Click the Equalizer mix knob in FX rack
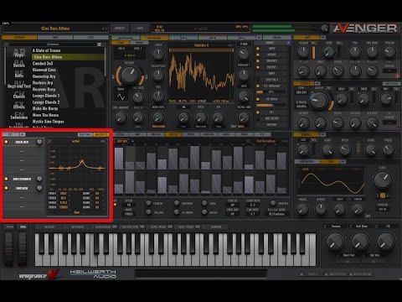Screen dimensions: 402x302 pyautogui.click(x=39, y=142)
